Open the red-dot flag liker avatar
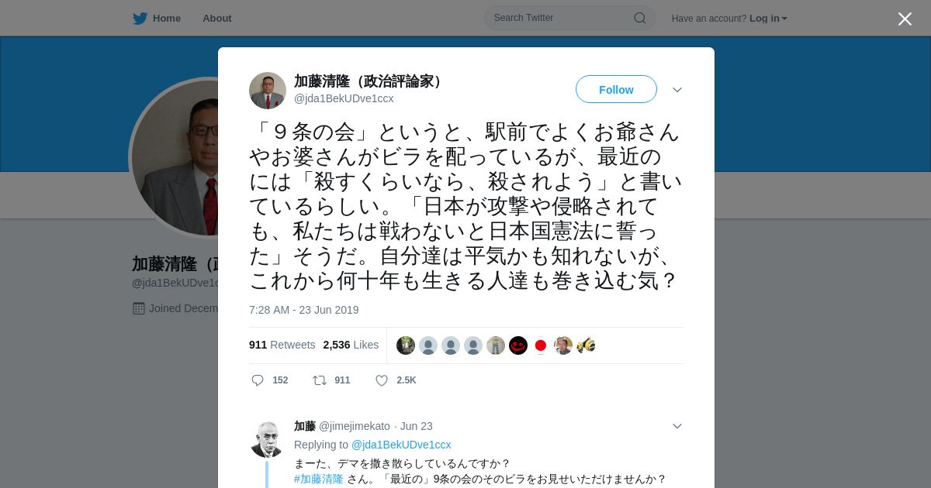 (x=541, y=345)
